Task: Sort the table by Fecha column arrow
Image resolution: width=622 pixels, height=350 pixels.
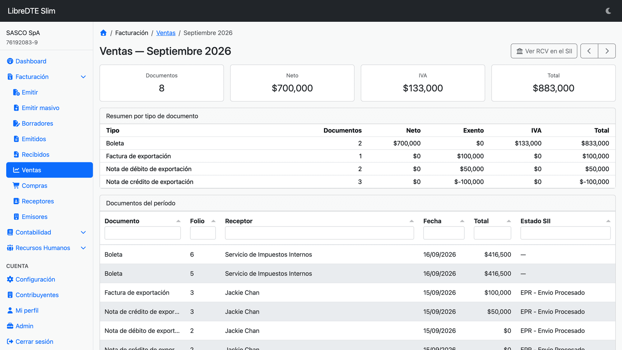Action: [x=462, y=221]
